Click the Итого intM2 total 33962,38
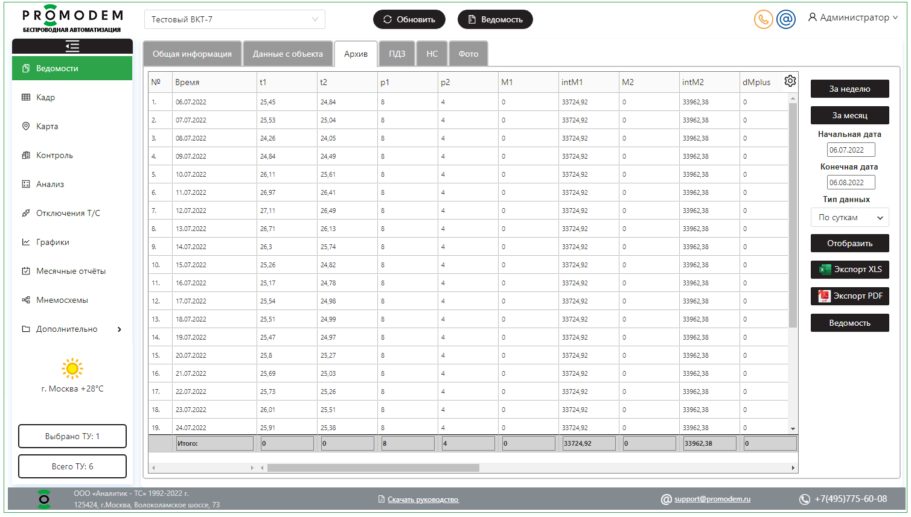Viewport: 911px width, 517px height. 709,443
